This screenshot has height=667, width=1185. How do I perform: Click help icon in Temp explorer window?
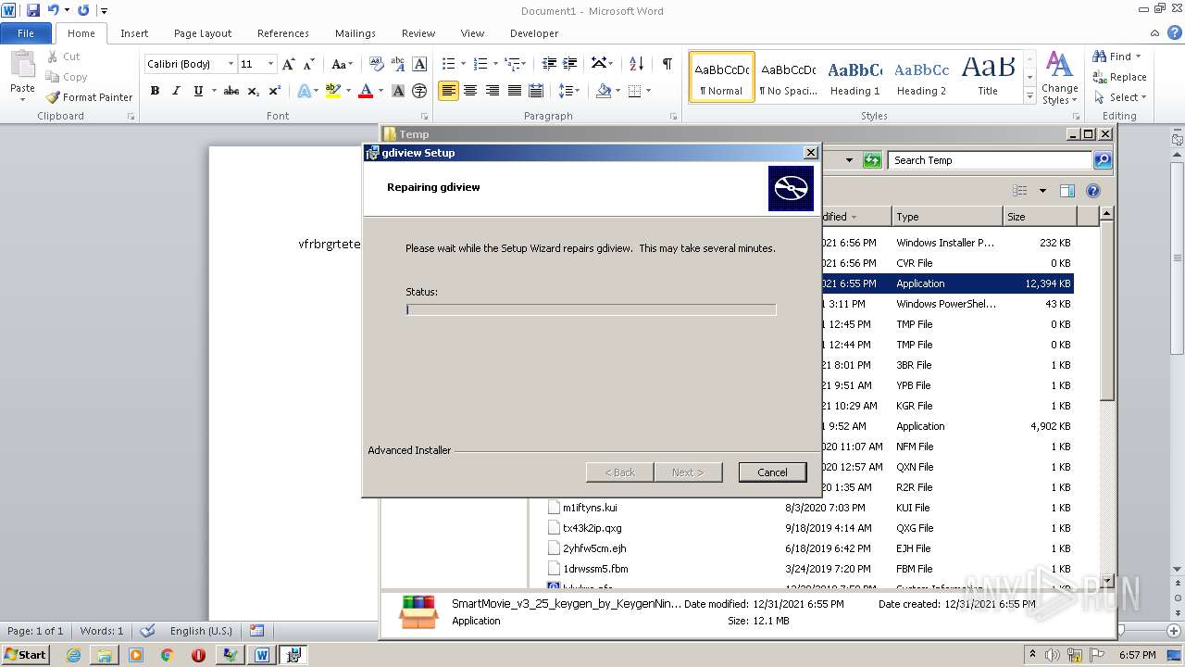click(1092, 191)
